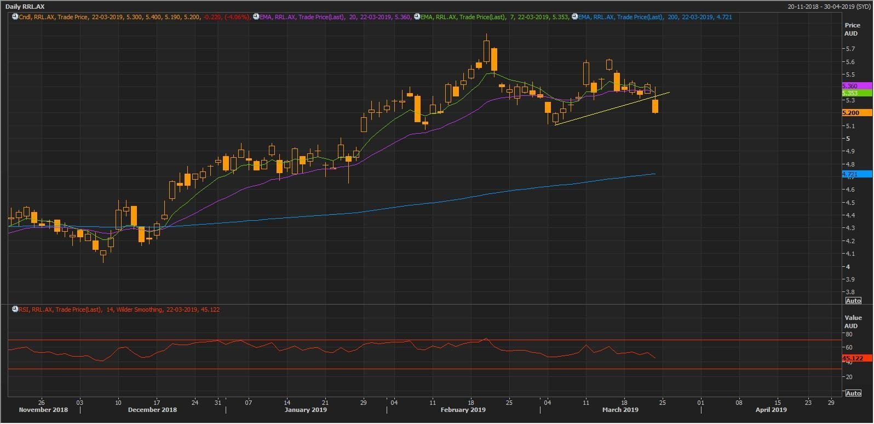Screen dimensions: 874x424
Task: Click the 20 level on RSI axis
Action: 850,377
